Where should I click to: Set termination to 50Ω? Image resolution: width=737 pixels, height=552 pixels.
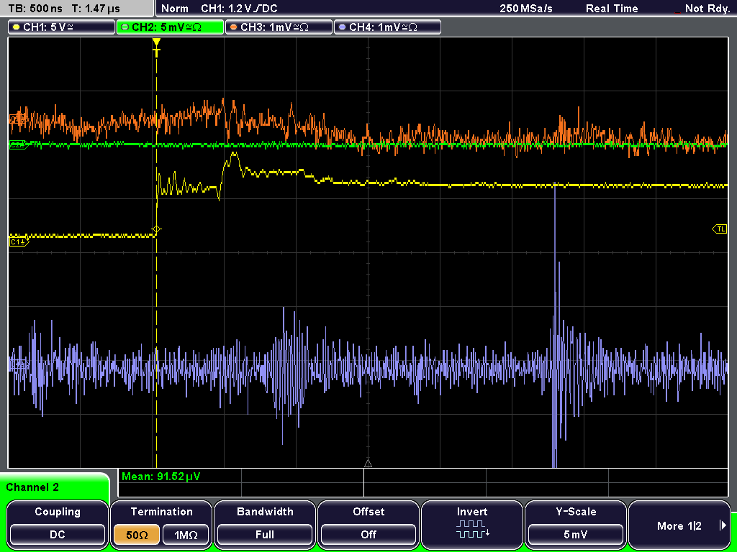point(137,535)
